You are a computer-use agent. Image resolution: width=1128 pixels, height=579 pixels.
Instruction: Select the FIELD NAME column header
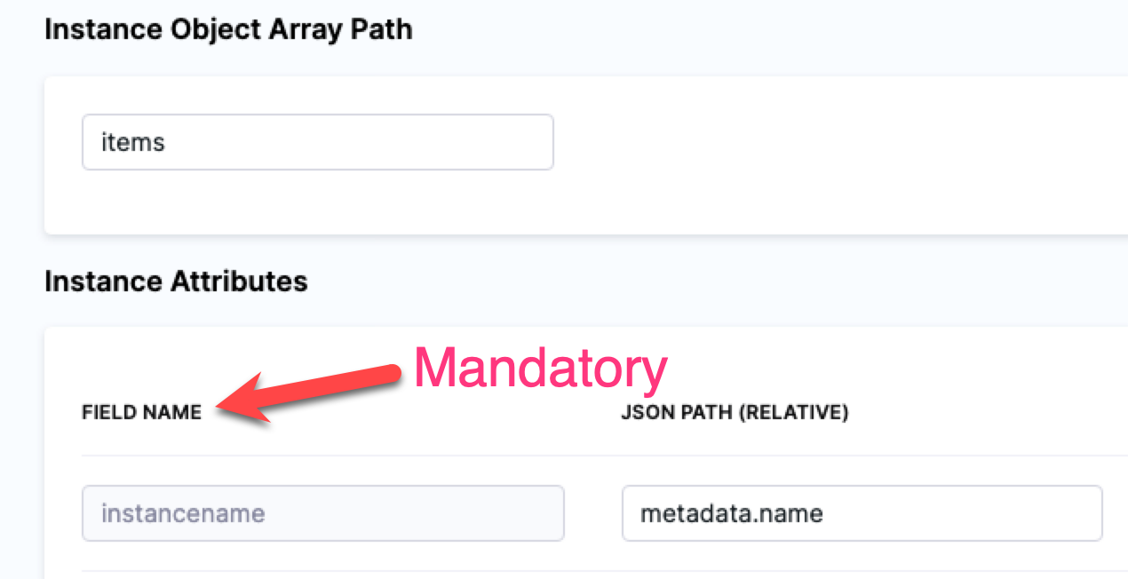142,413
